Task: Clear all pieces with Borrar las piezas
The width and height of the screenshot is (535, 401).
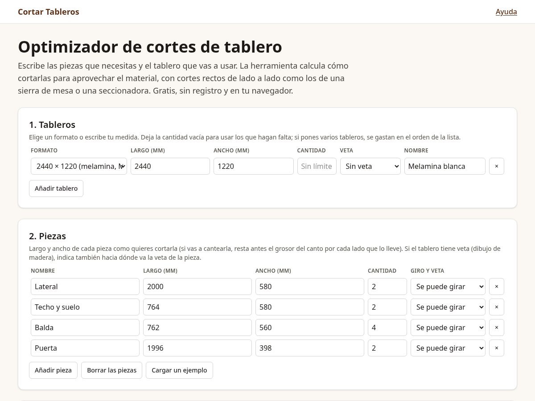Action: click(x=112, y=370)
